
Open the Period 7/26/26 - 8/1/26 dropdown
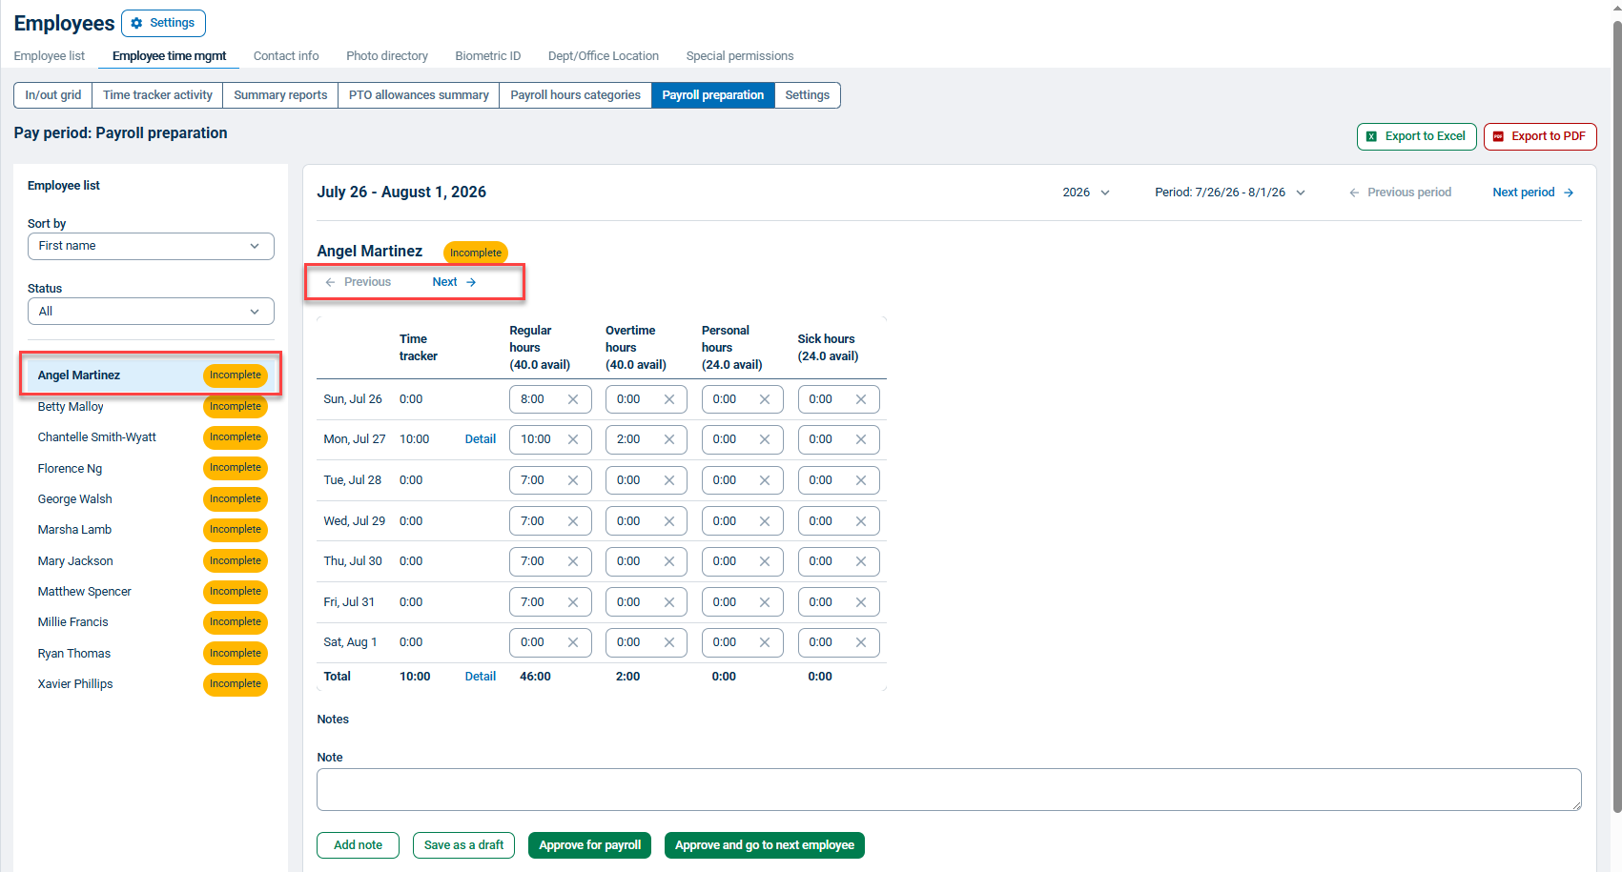(x=1230, y=193)
